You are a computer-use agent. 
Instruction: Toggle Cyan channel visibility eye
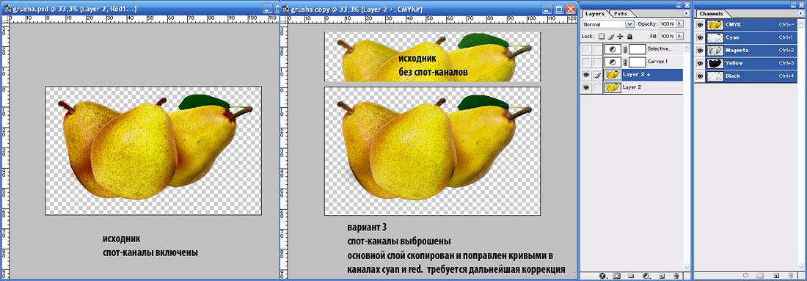[x=700, y=37]
